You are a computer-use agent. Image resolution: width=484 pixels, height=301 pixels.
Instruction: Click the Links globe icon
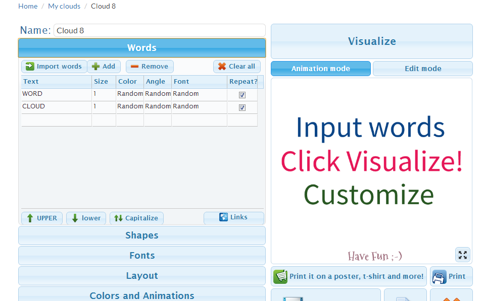223,217
